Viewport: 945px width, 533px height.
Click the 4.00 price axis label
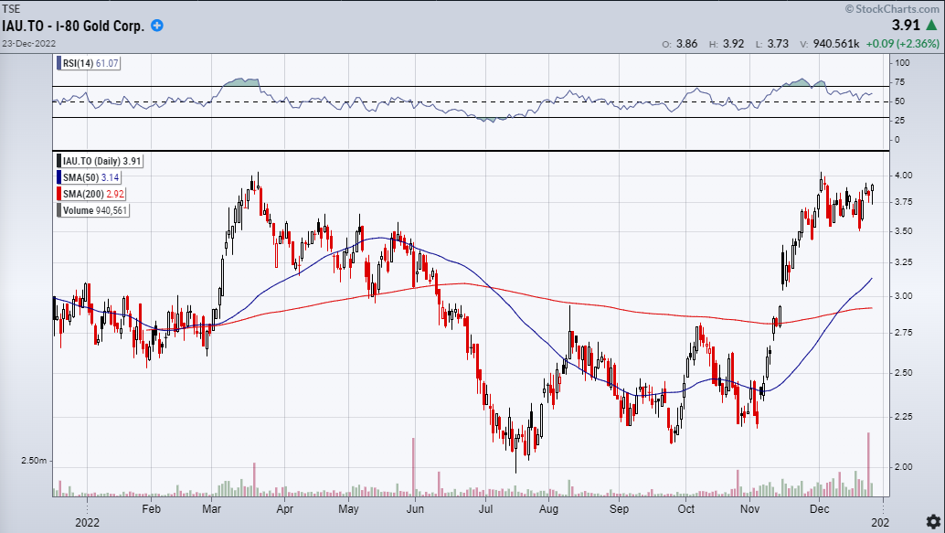tap(903, 176)
